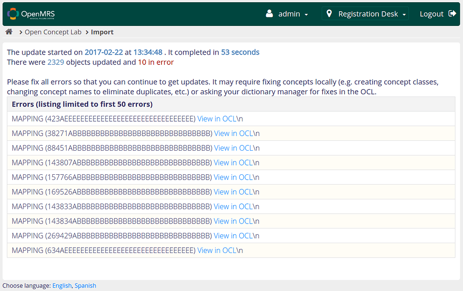Click the location pin icon
Viewport: 463px width, 291px height.
point(329,13)
